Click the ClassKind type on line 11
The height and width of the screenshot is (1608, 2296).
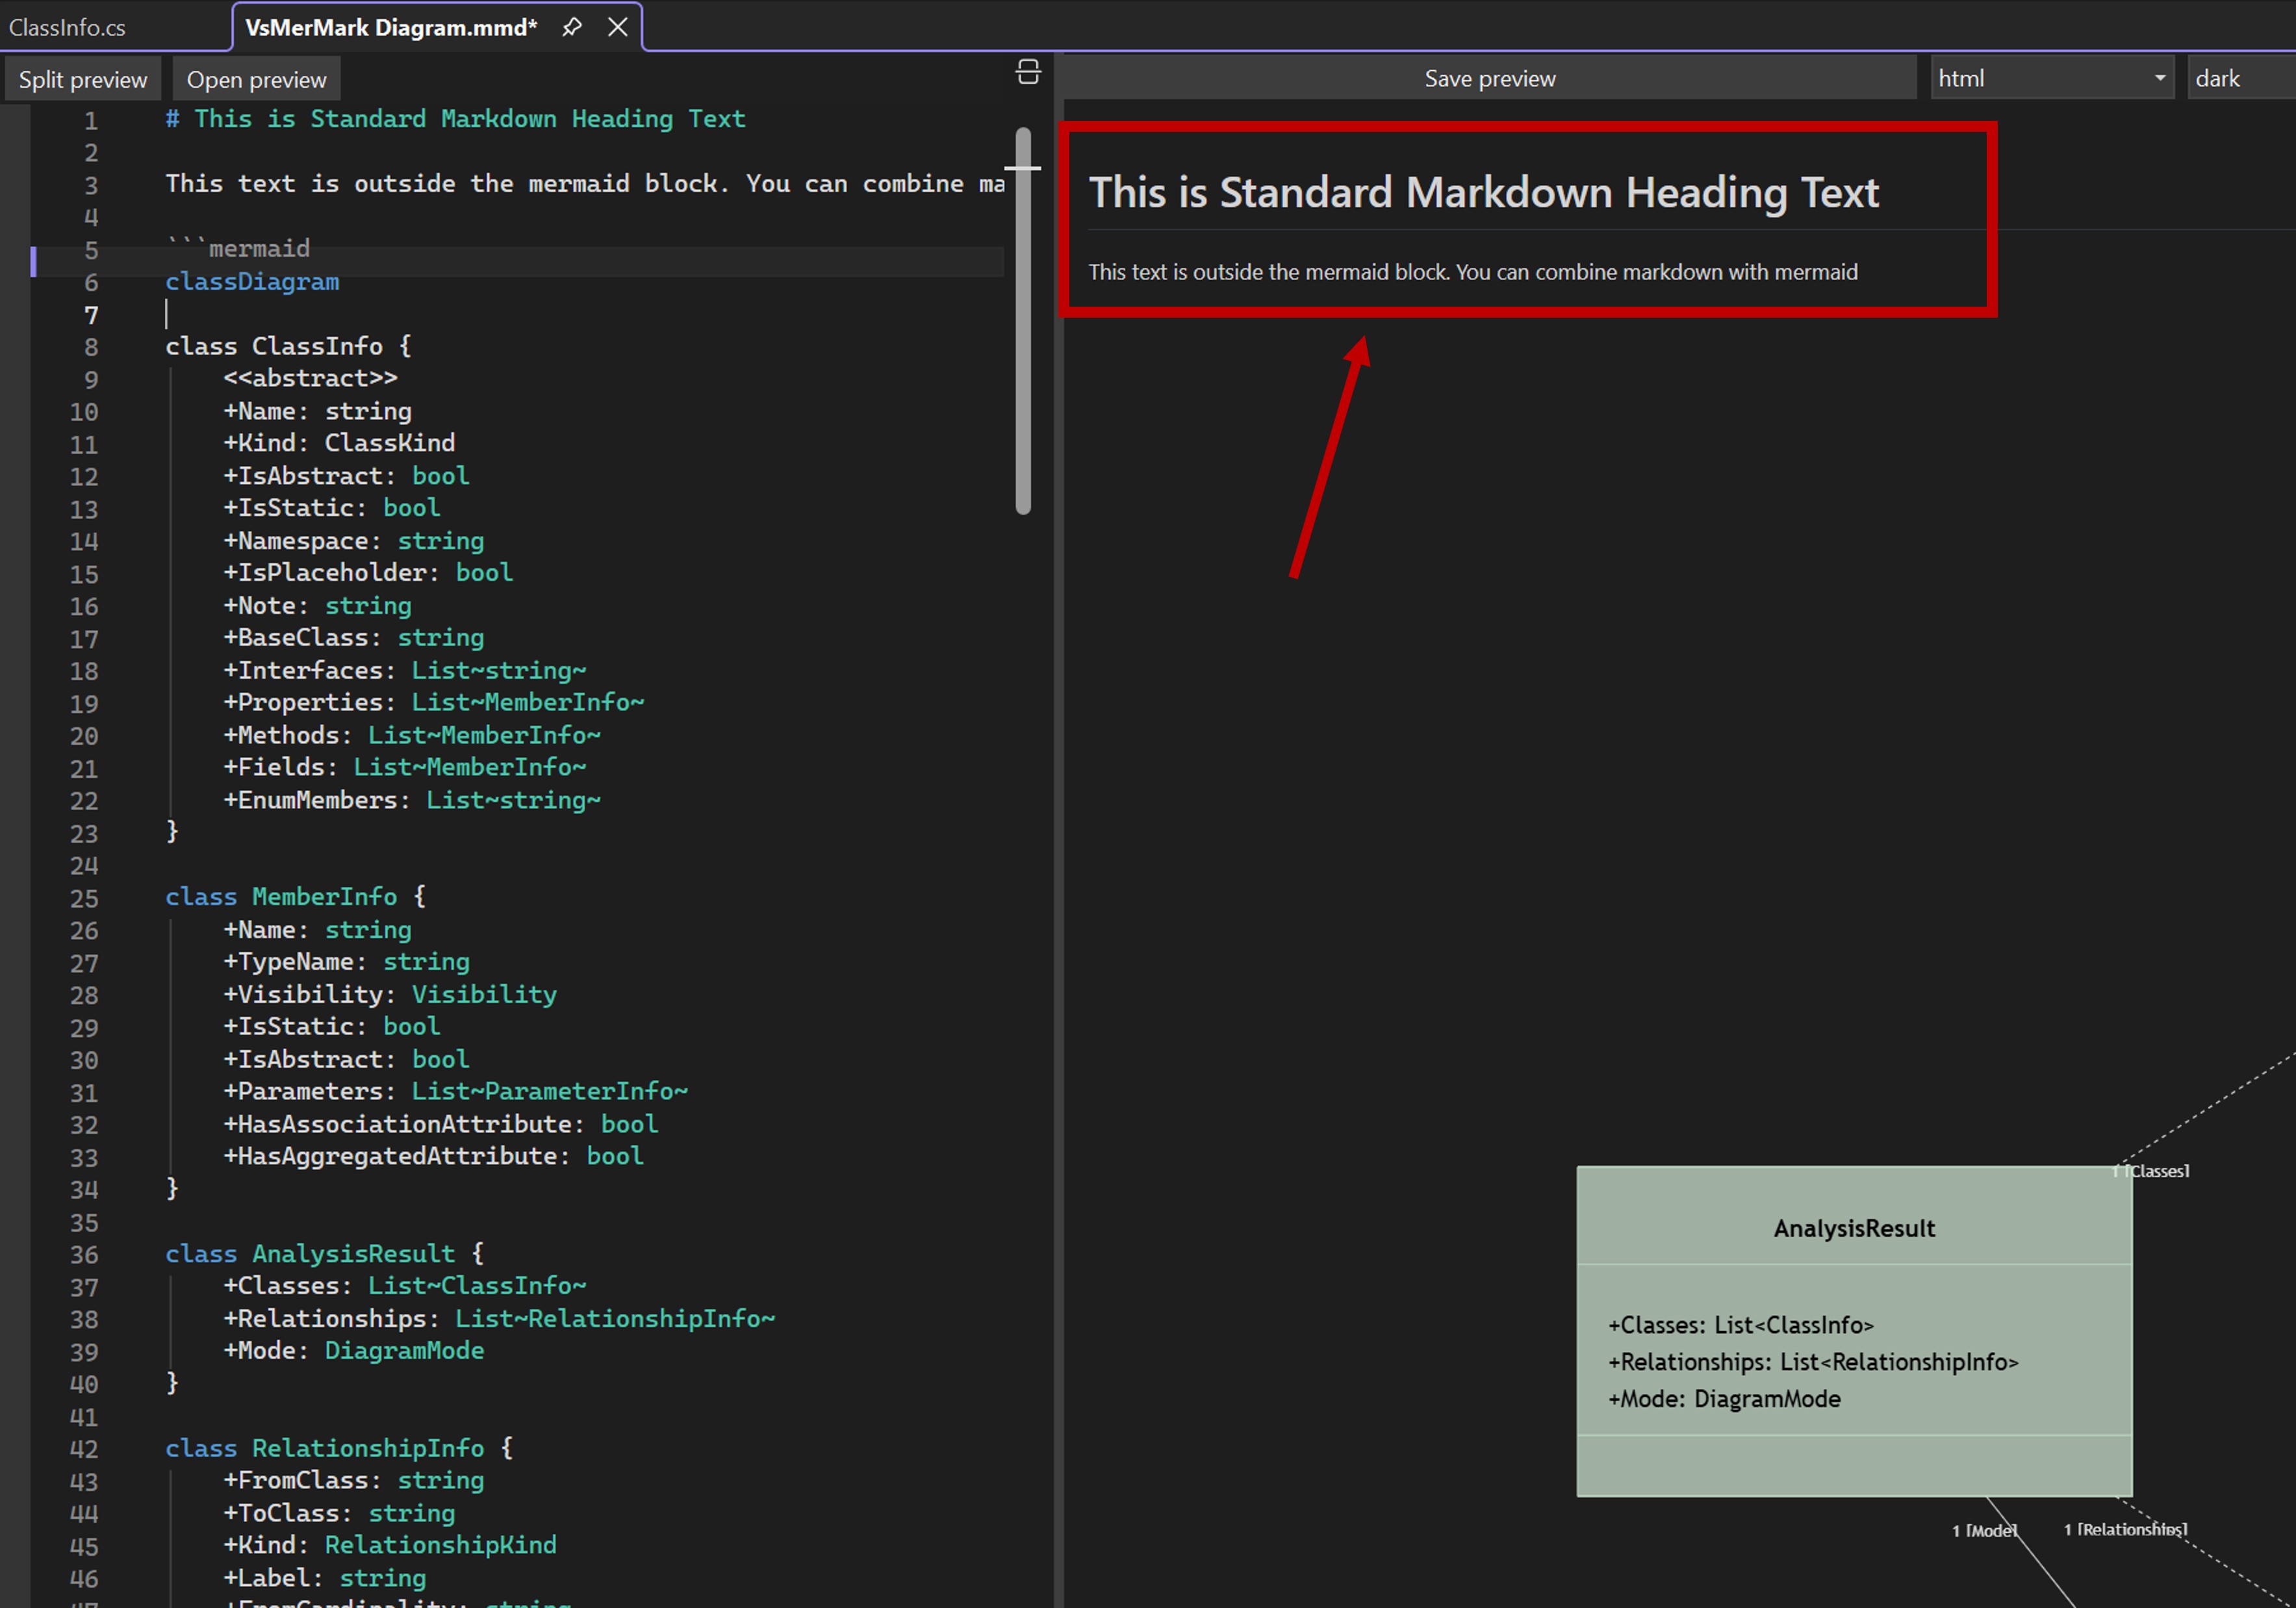(x=389, y=442)
